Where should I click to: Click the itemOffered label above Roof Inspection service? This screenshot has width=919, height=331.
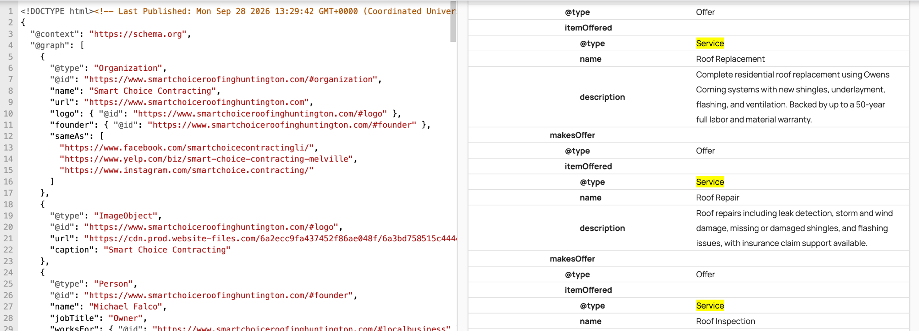(x=588, y=290)
